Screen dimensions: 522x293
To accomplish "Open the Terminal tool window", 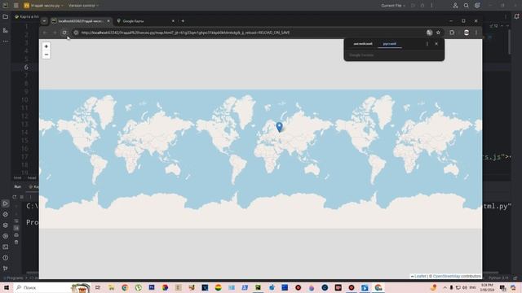I will coord(6,247).
